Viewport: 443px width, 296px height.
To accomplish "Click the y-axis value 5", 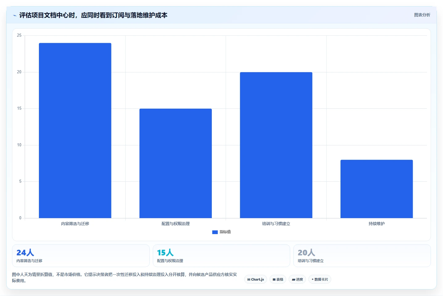I will click(20, 181).
